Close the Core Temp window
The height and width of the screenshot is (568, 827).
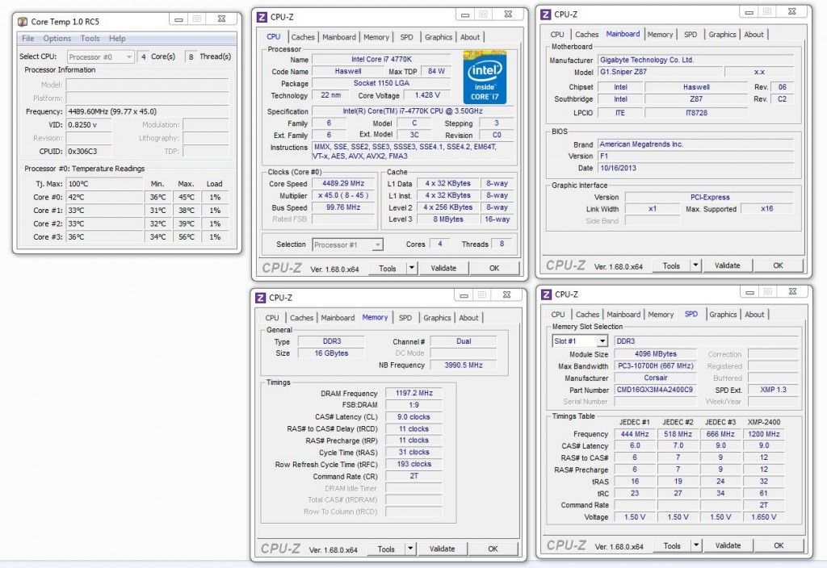222,19
